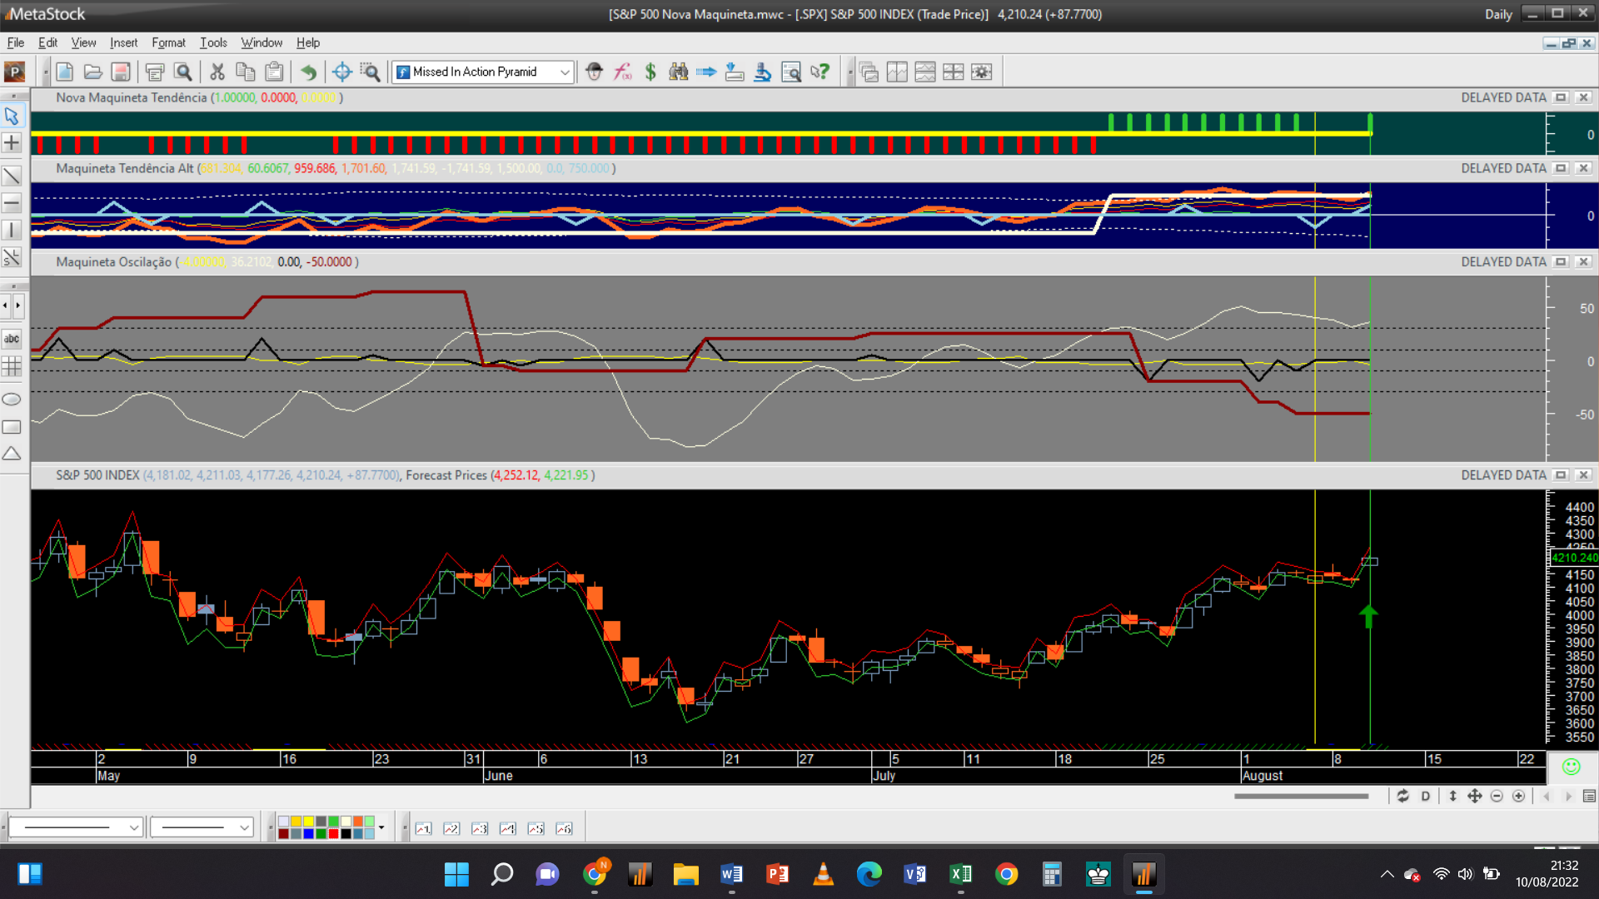Refresh chart data with circular arrows
This screenshot has width=1599, height=899.
click(1402, 797)
